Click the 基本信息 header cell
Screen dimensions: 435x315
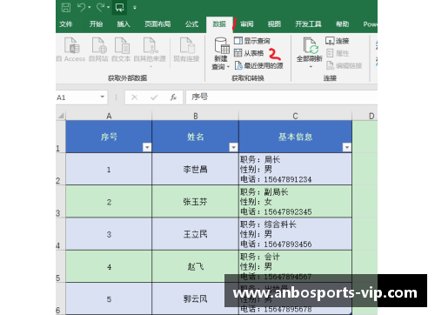[x=295, y=137]
